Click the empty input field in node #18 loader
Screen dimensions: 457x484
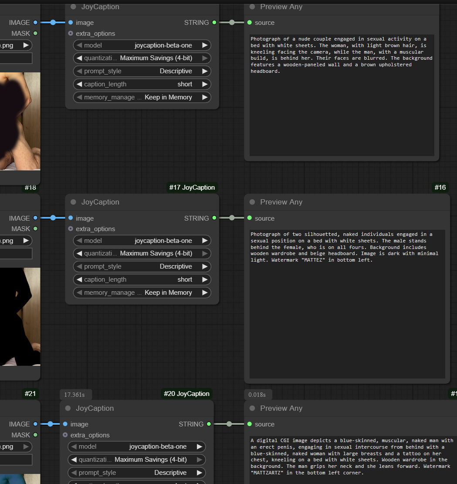[16, 254]
